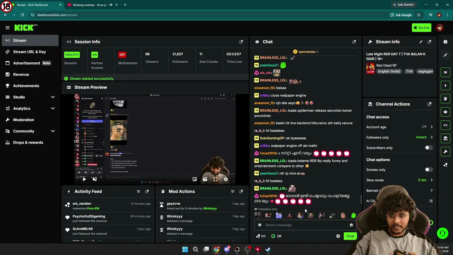The image size is (453, 255).
Task: Open Stream URL & Key page
Action: (x=30, y=52)
